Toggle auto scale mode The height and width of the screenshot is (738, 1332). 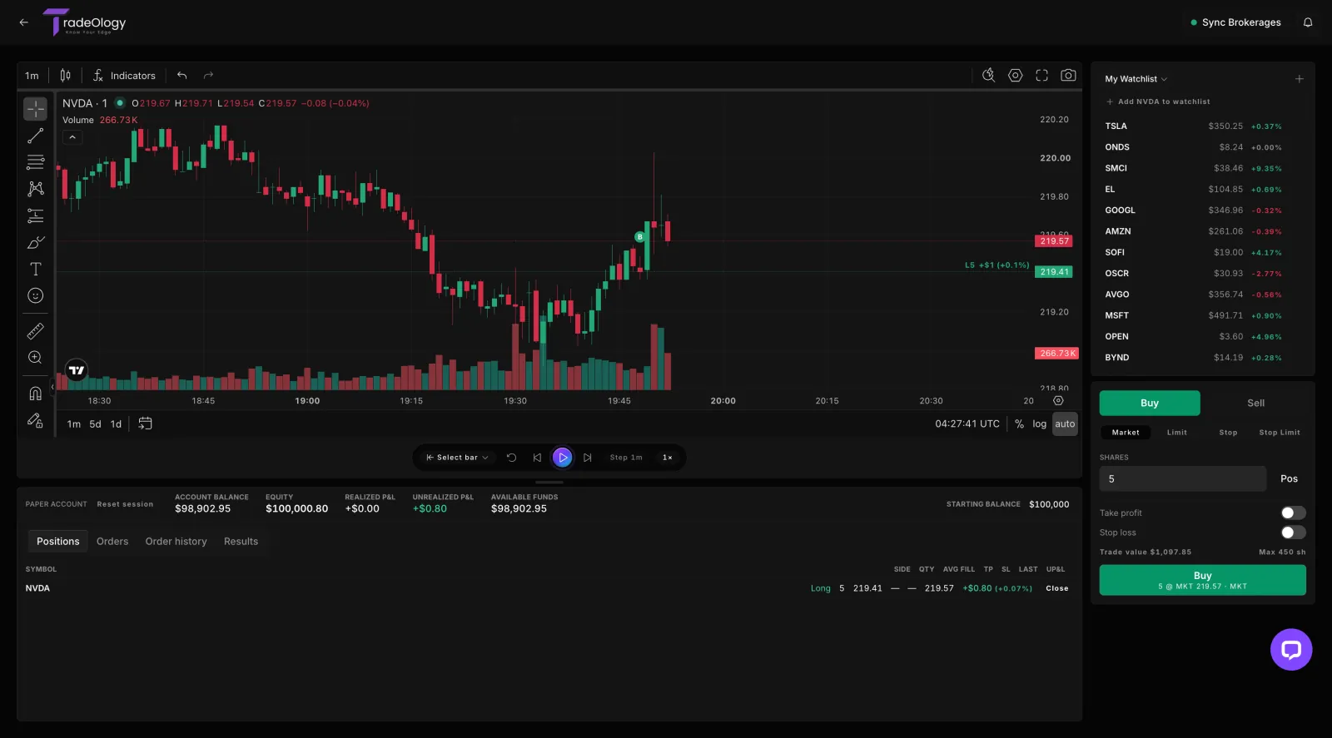pyautogui.click(x=1065, y=423)
